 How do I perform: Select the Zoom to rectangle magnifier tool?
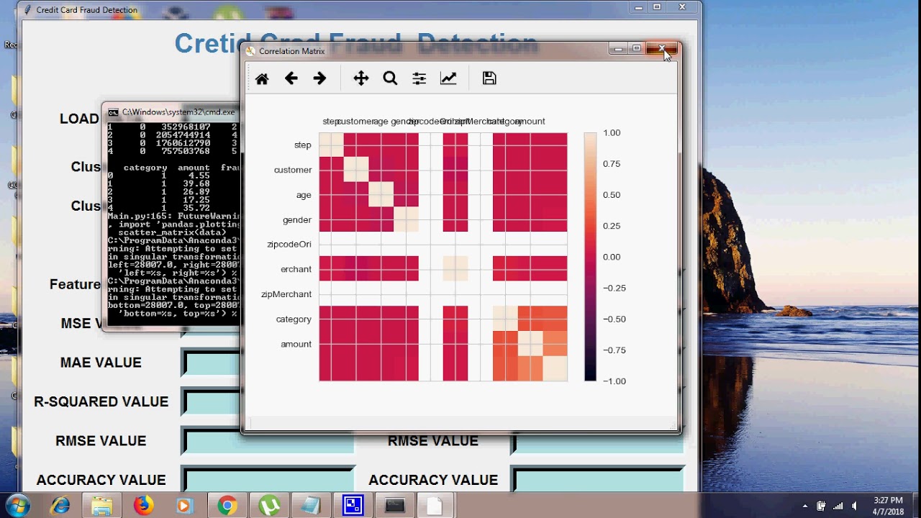[390, 78]
